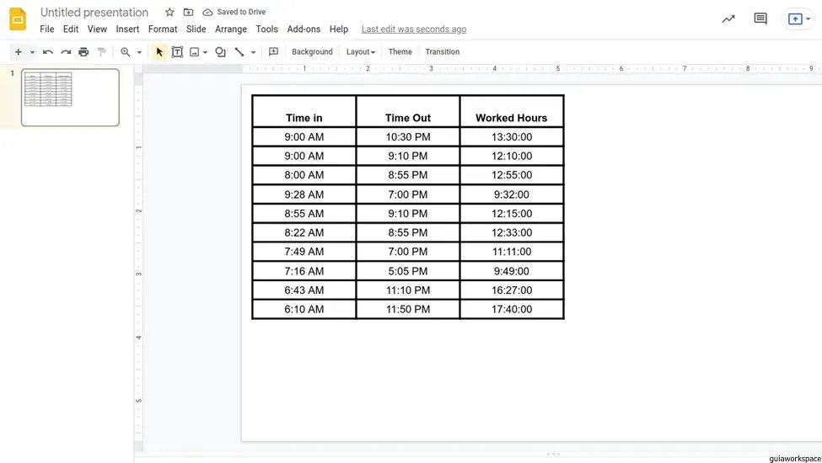Open comment history

click(760, 19)
